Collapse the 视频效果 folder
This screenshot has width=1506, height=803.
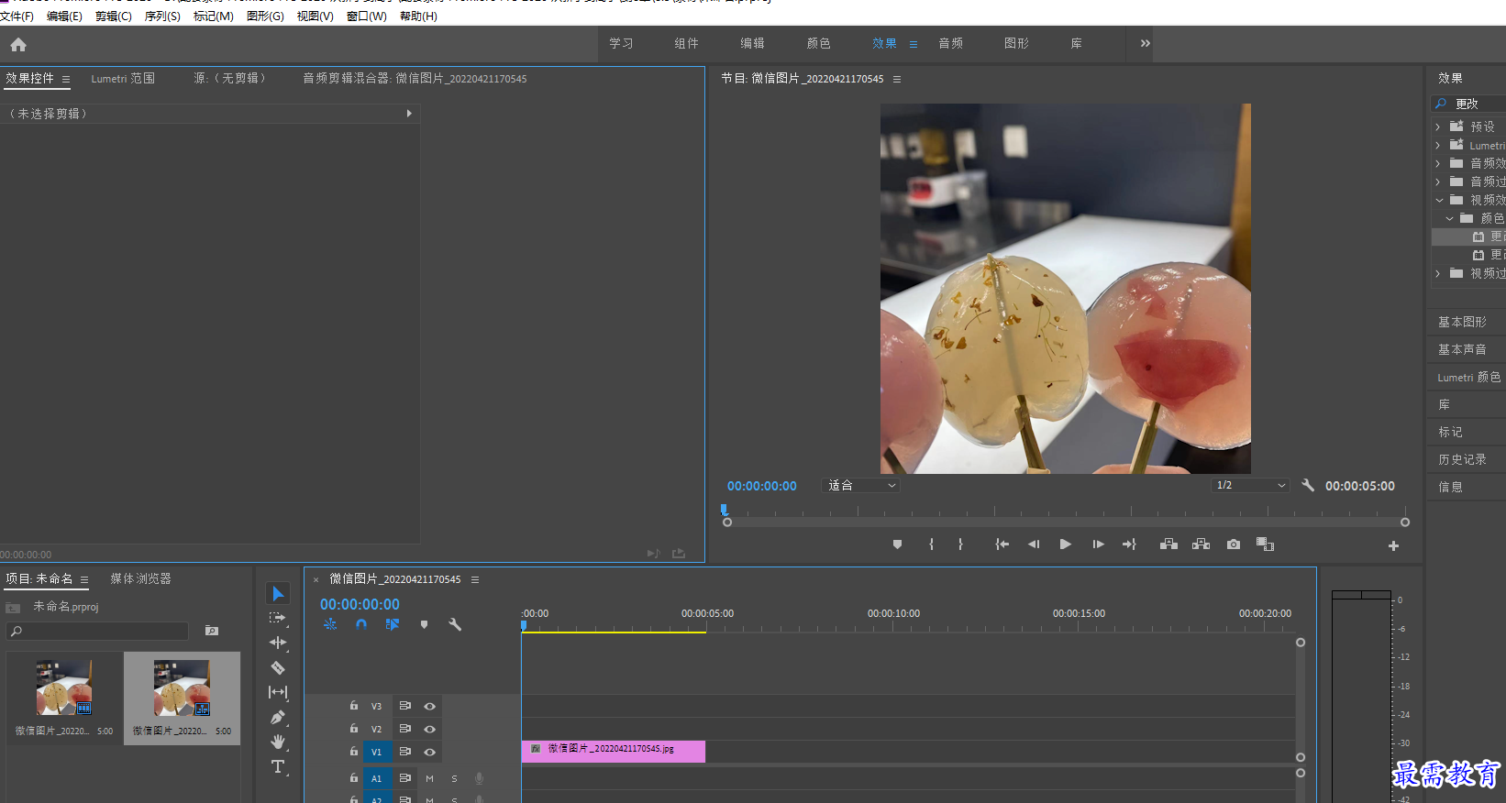1438,200
